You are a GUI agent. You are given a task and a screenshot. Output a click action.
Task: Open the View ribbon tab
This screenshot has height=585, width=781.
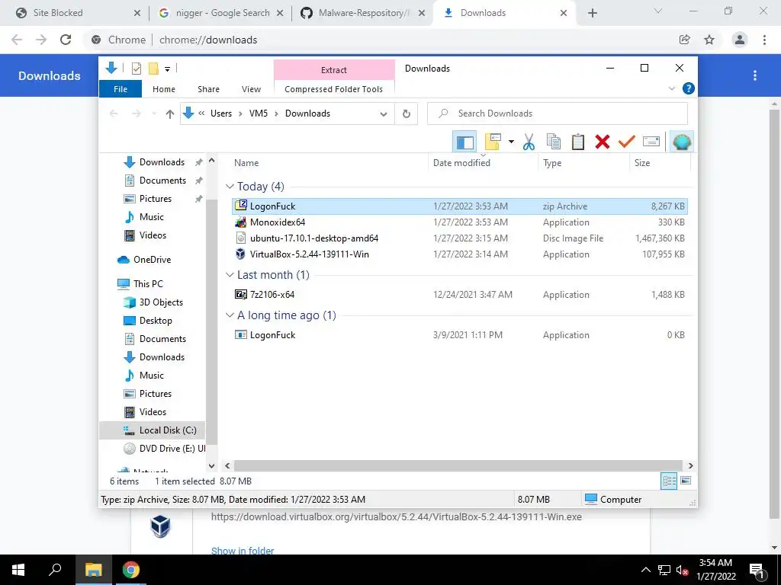(x=251, y=89)
